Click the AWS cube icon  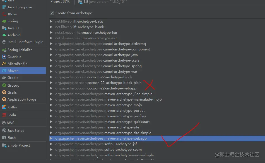pos(4,123)
